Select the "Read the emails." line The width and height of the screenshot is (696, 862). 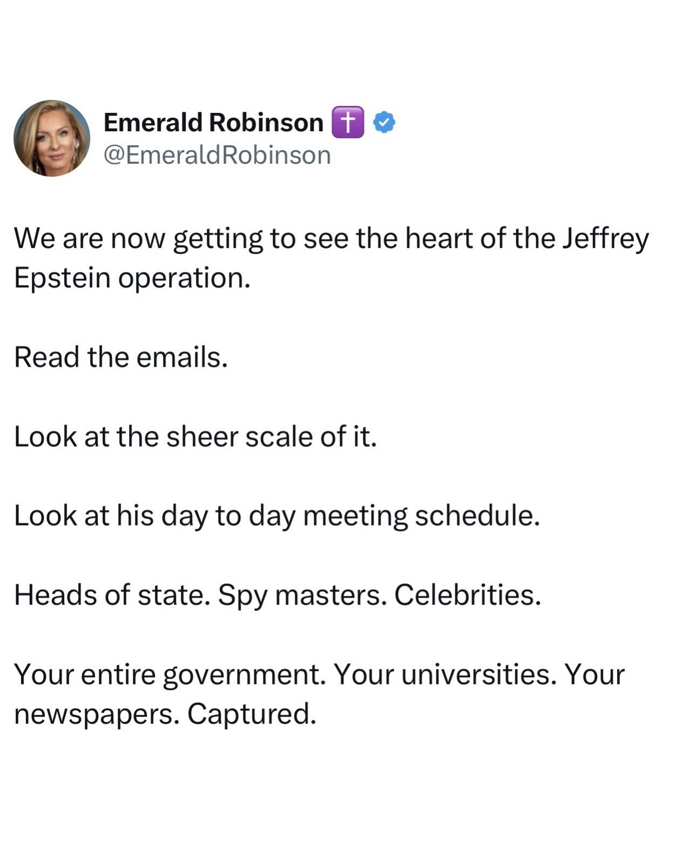121,357
